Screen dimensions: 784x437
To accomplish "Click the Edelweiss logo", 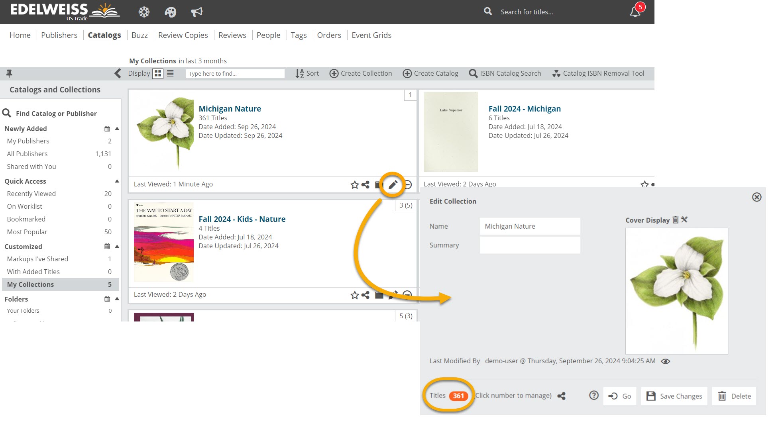I will pyautogui.click(x=65, y=12).
